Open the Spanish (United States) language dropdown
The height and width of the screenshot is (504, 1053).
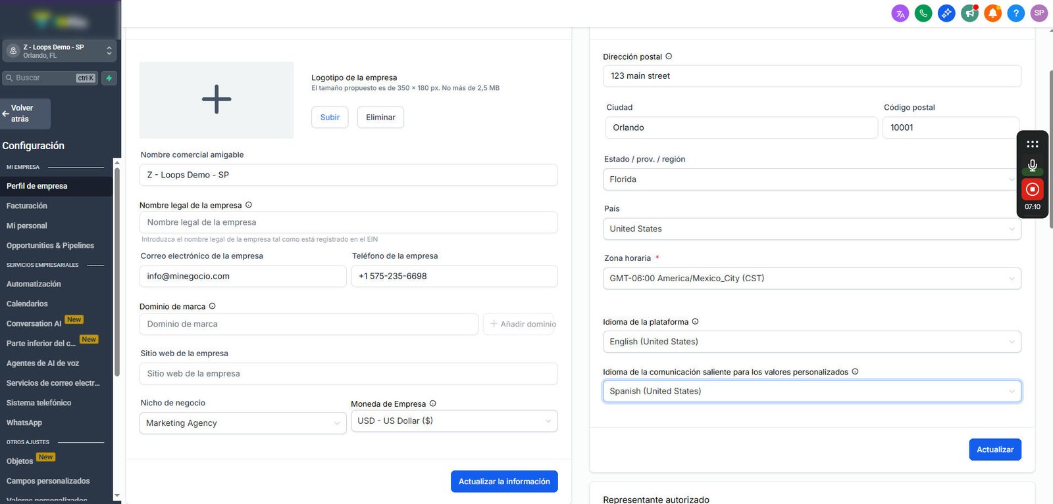pos(811,391)
